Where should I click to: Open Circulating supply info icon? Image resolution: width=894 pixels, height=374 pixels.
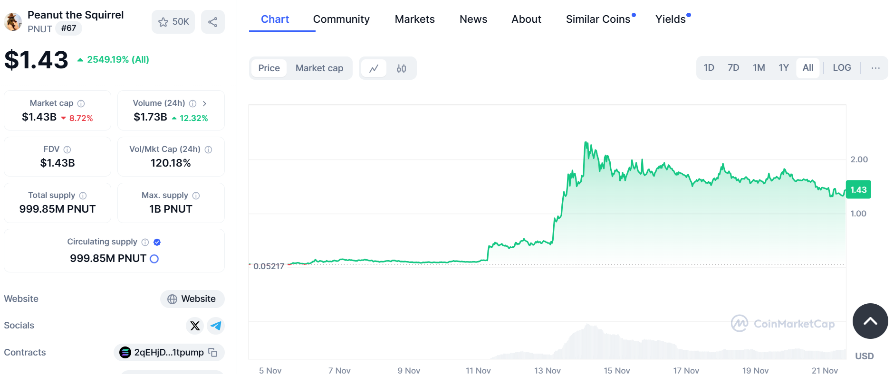pos(145,242)
